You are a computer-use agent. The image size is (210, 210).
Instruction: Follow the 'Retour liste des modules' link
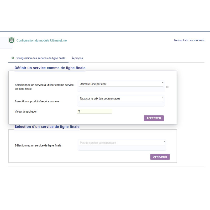tap(189, 40)
